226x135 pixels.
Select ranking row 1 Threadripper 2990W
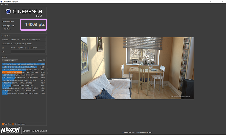tap(24, 64)
